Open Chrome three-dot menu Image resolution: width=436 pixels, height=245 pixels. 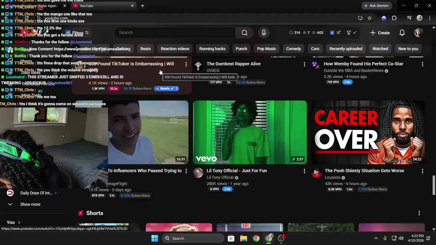[x=430, y=18]
